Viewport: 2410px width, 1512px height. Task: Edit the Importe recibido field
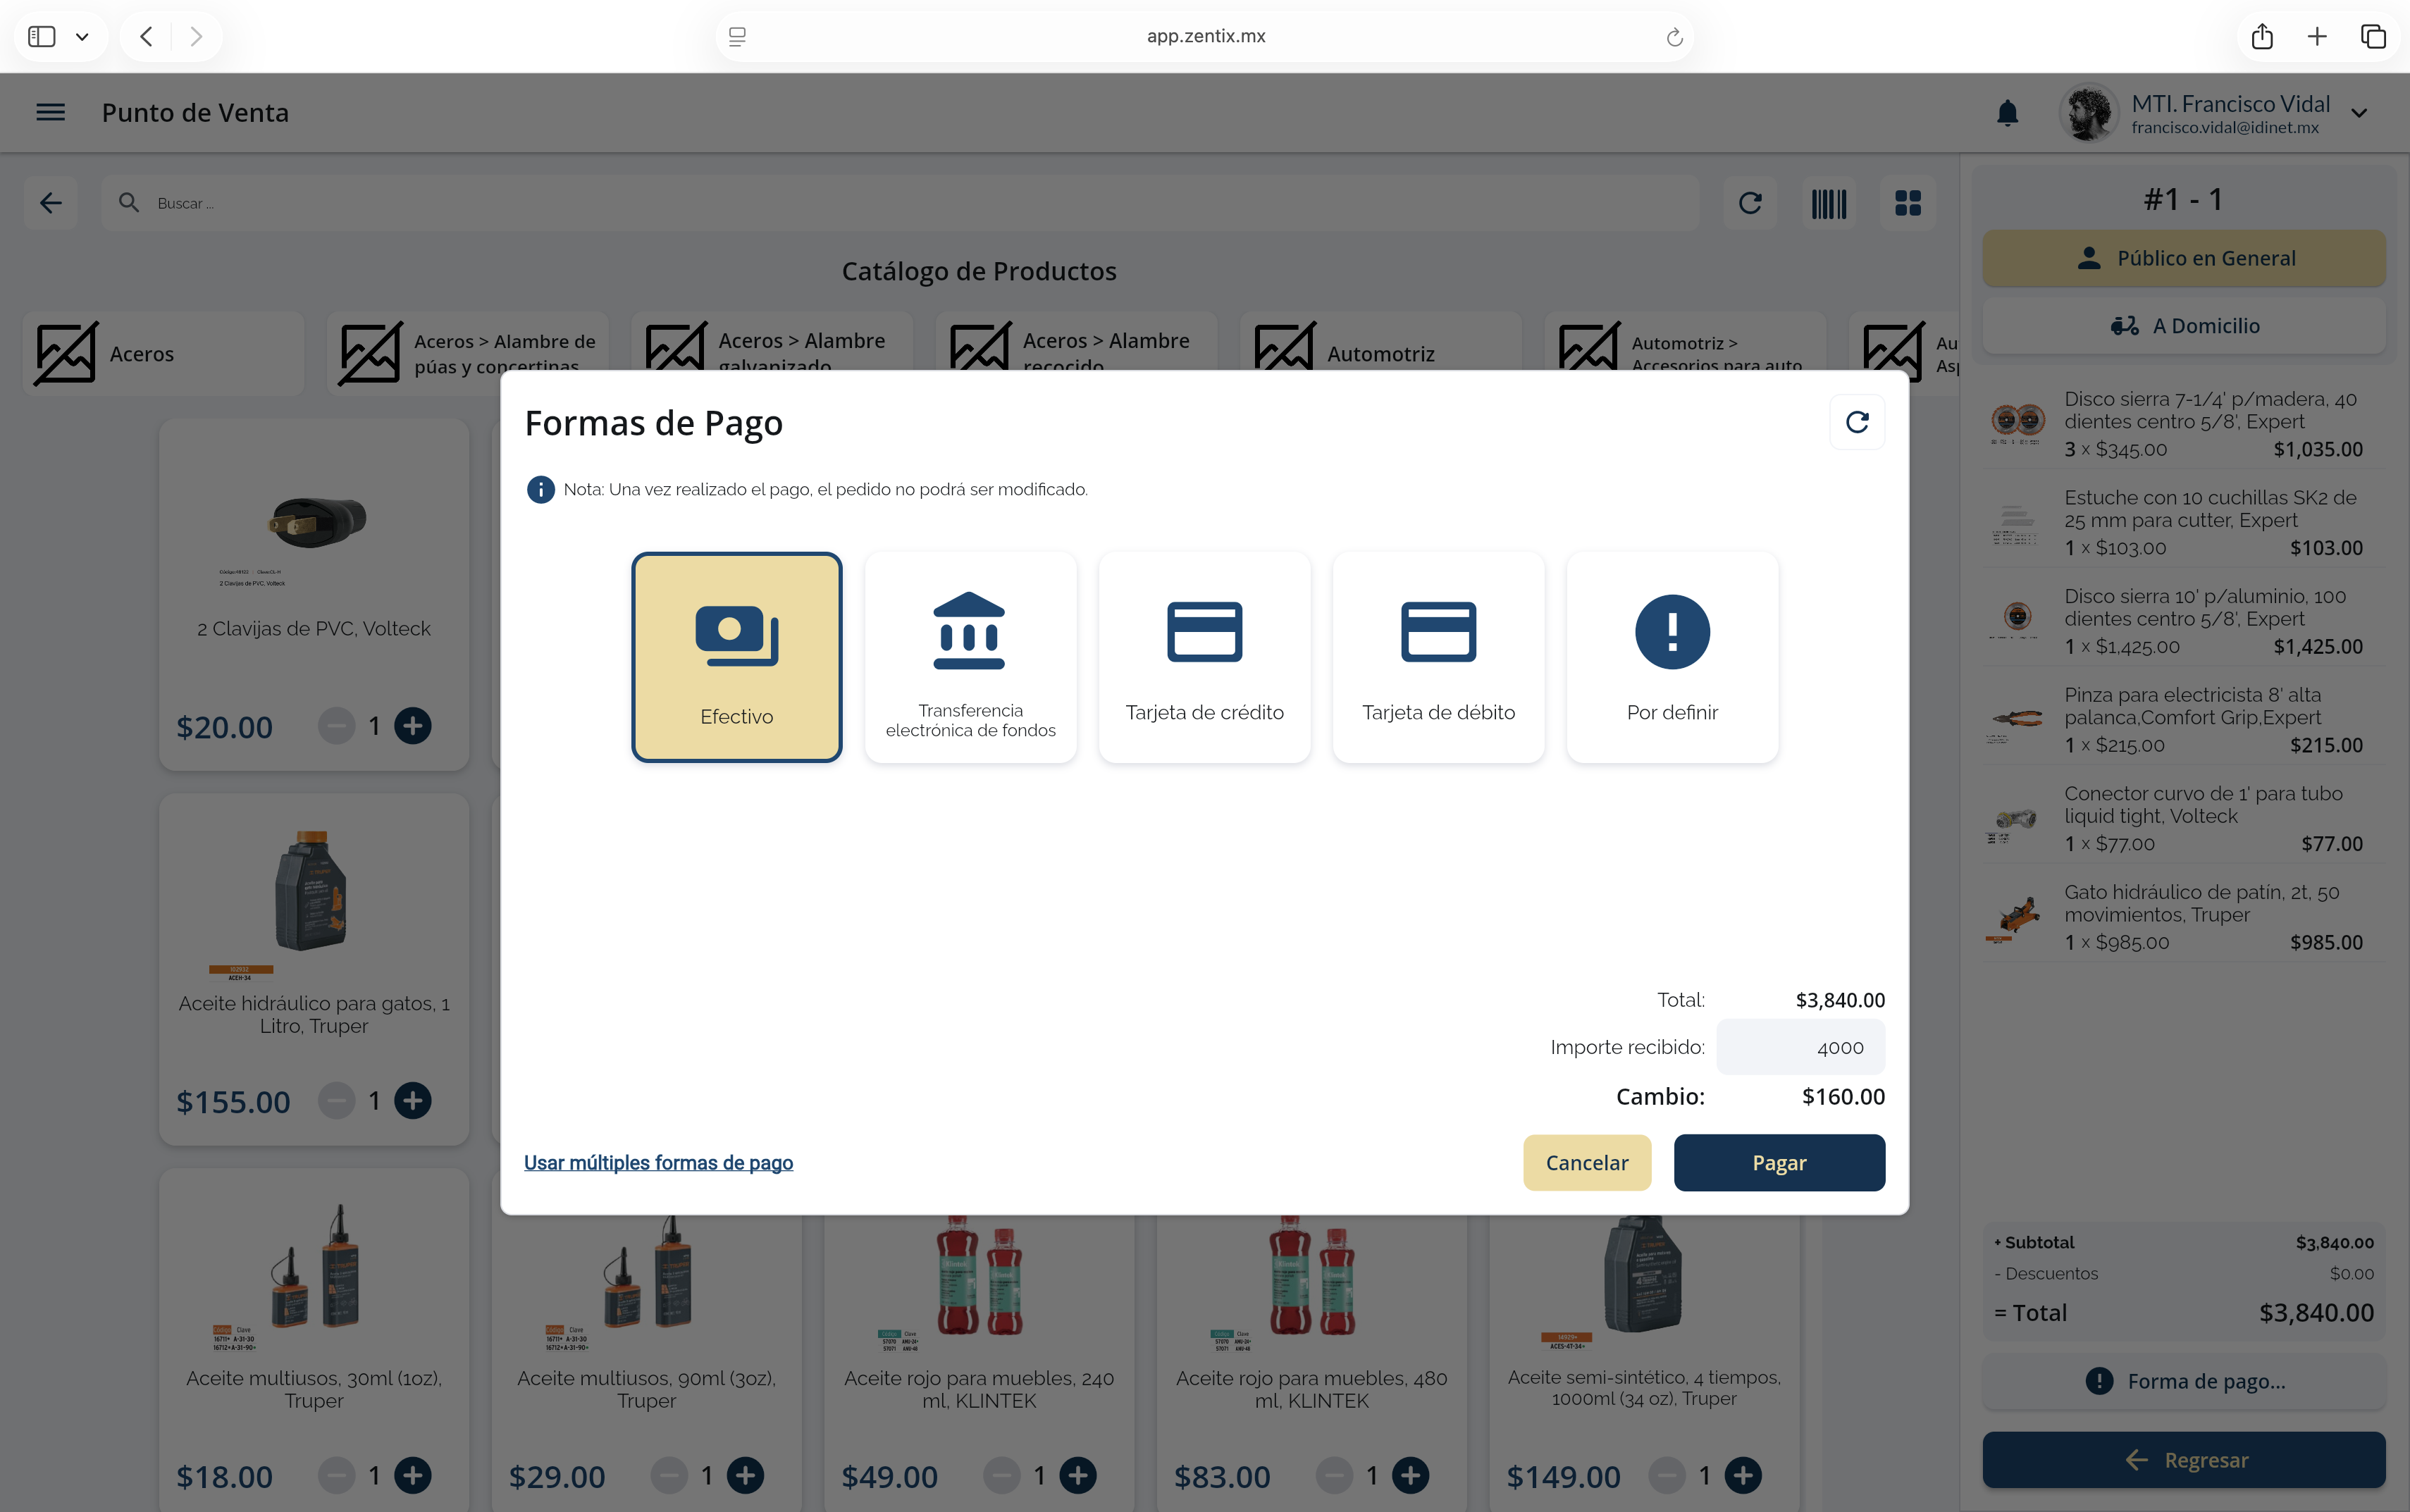(x=1800, y=1047)
